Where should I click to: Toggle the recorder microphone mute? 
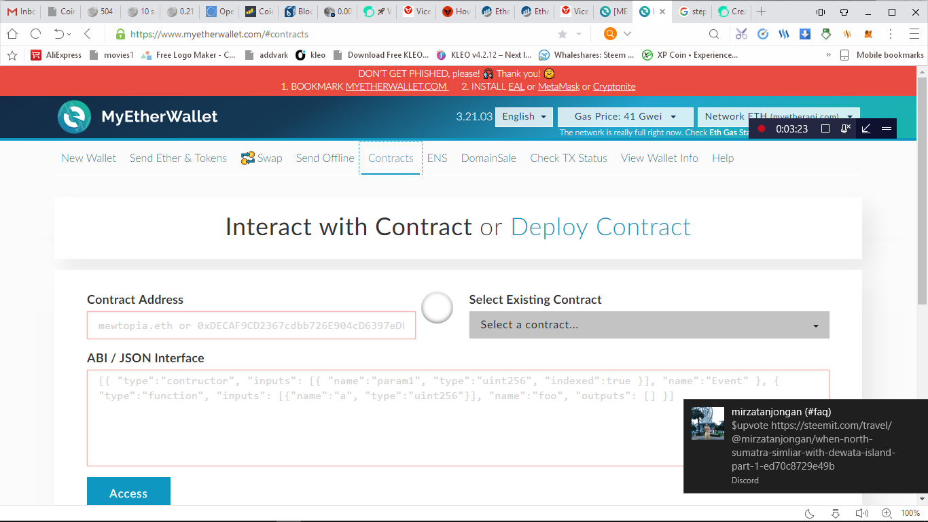click(x=846, y=128)
